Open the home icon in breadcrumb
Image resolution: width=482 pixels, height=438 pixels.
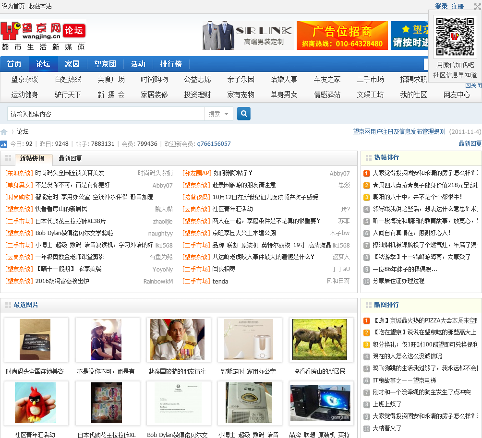tap(4, 132)
